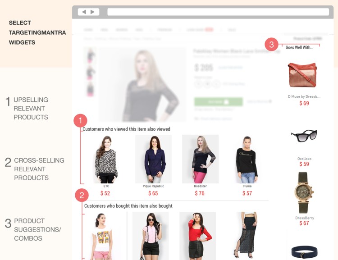Click the browser back arrow
Image resolution: width=338 pixels, height=260 pixels.
[84, 12]
